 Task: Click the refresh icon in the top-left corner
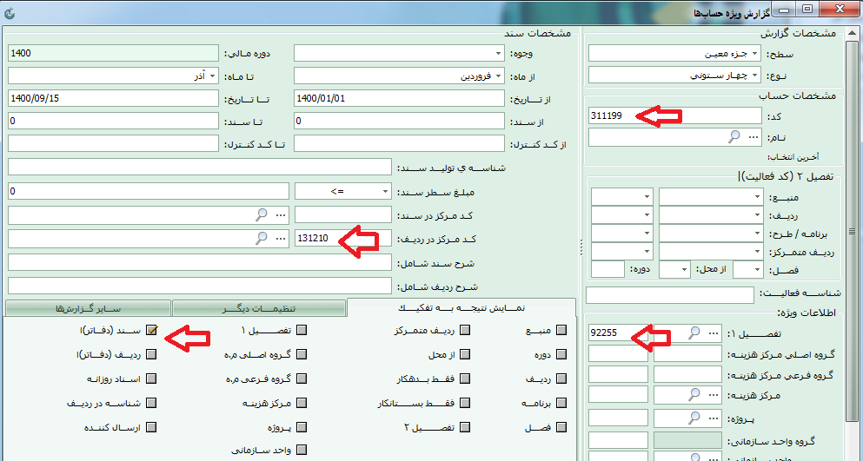(9, 14)
